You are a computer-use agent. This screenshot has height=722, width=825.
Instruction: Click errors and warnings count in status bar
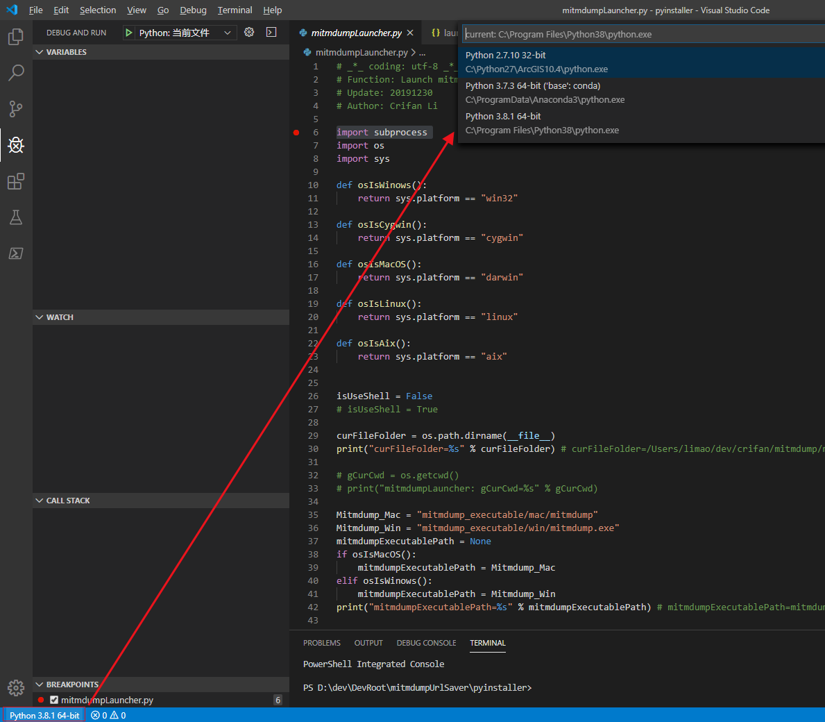click(109, 715)
